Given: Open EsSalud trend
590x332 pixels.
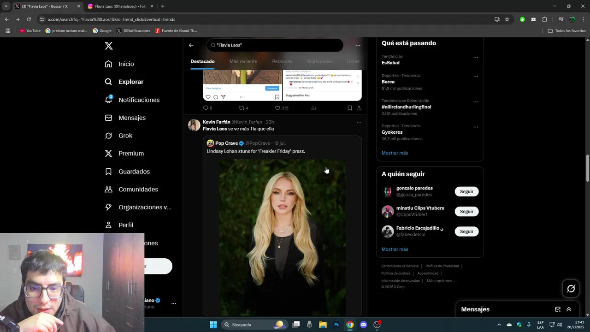Looking at the screenshot, I should pos(390,63).
